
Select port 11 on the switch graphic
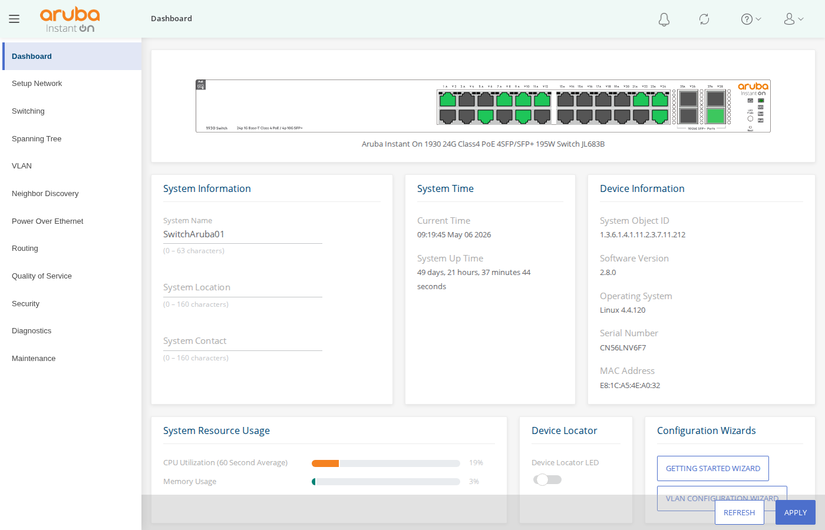[542, 99]
